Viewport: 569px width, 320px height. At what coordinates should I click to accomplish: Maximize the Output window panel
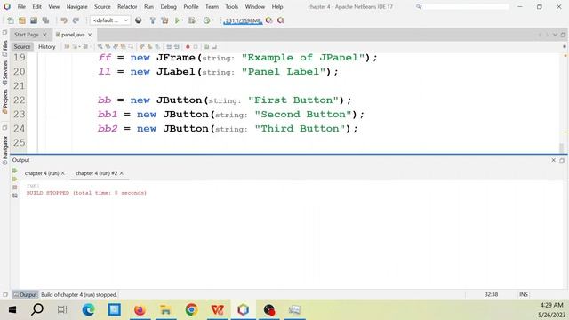click(562, 160)
